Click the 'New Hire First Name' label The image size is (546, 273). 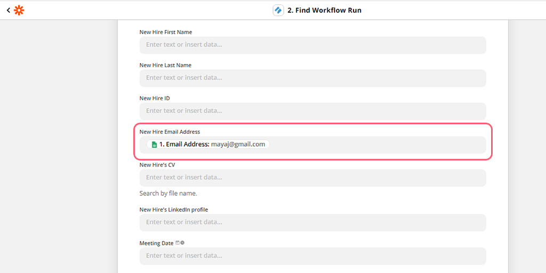166,32
